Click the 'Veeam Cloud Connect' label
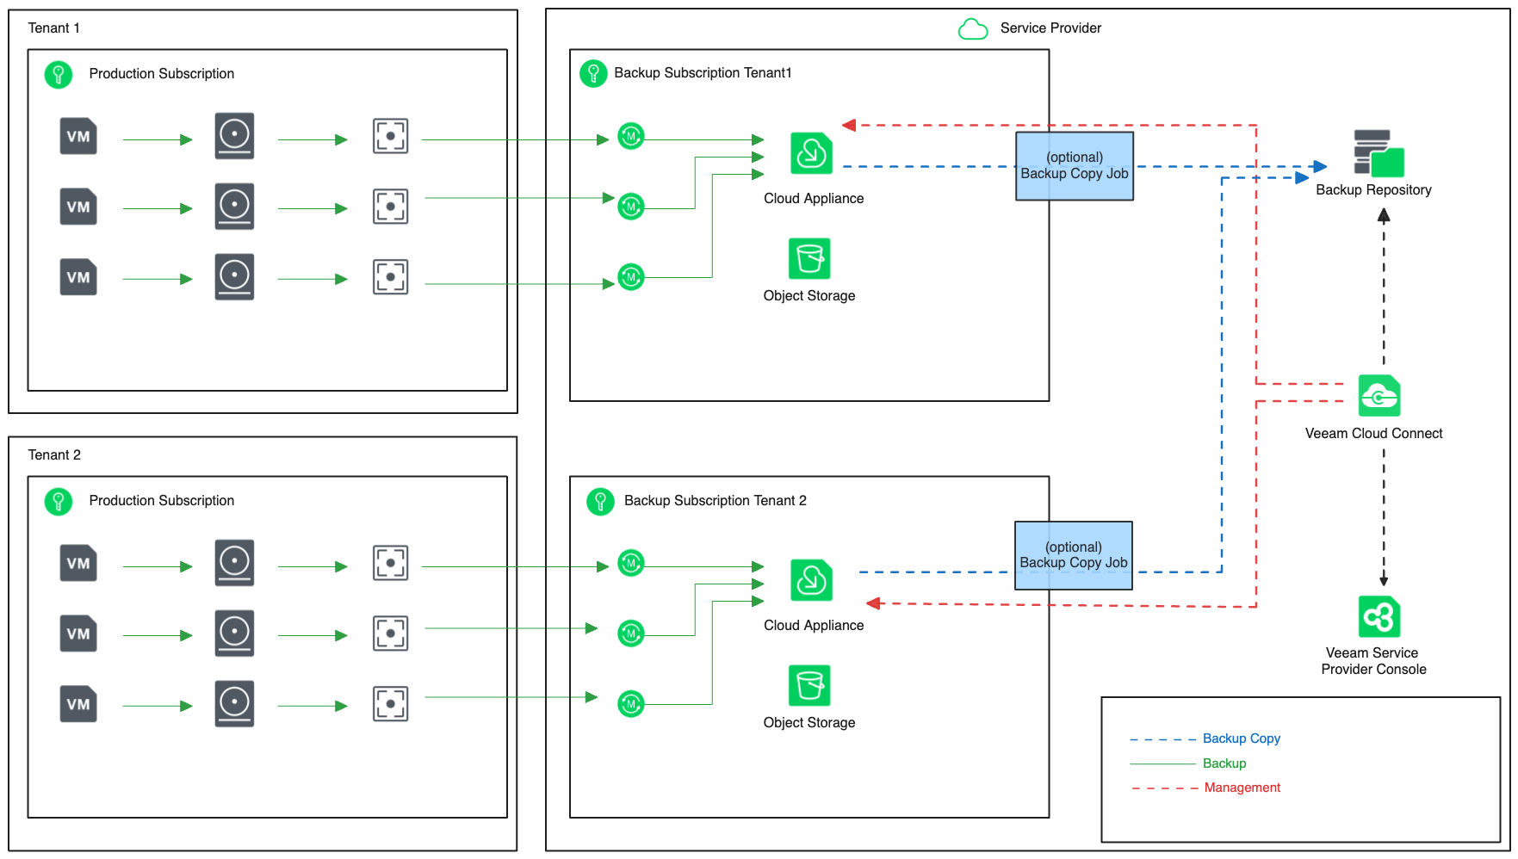The height and width of the screenshot is (859, 1518). click(1373, 434)
